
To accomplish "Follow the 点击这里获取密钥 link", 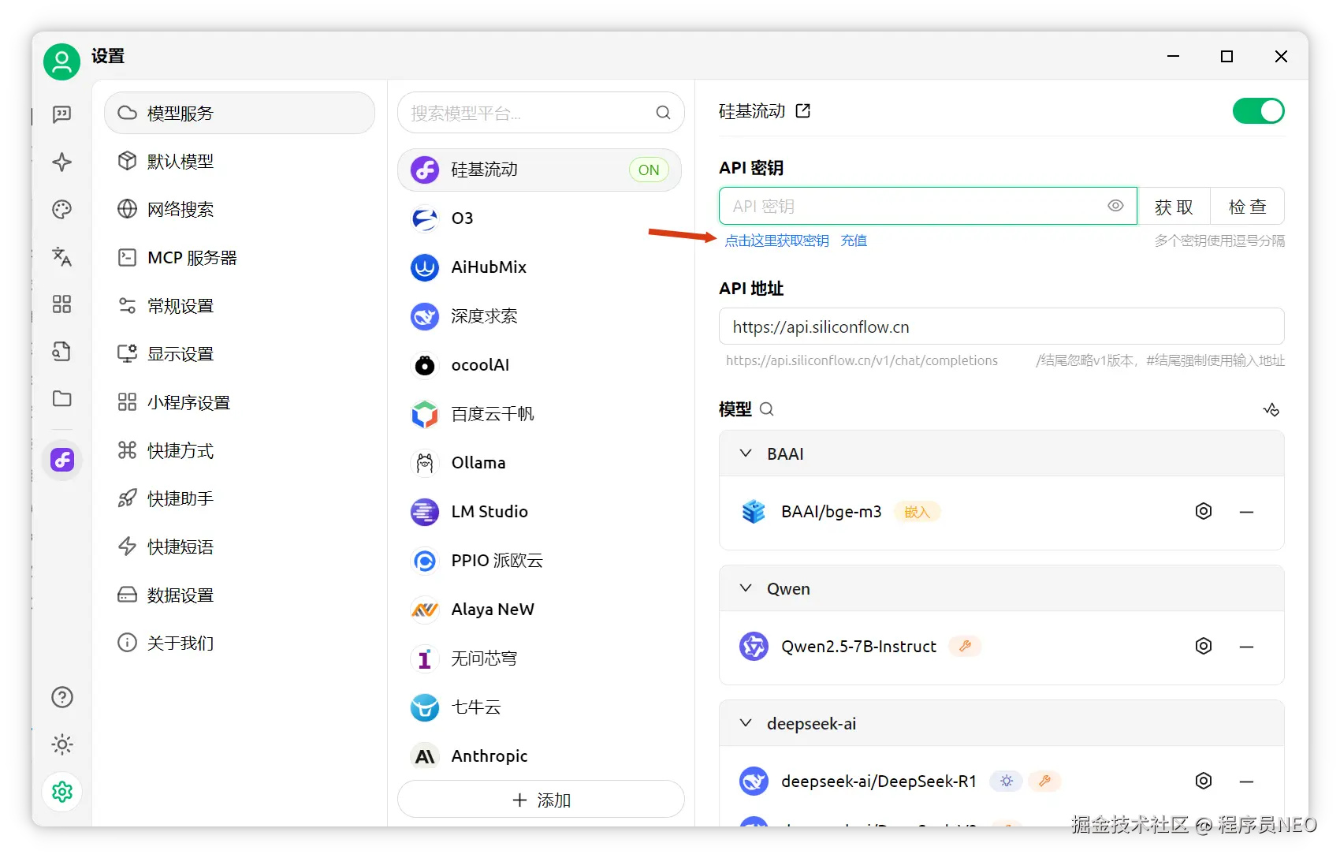I will pyautogui.click(x=776, y=241).
